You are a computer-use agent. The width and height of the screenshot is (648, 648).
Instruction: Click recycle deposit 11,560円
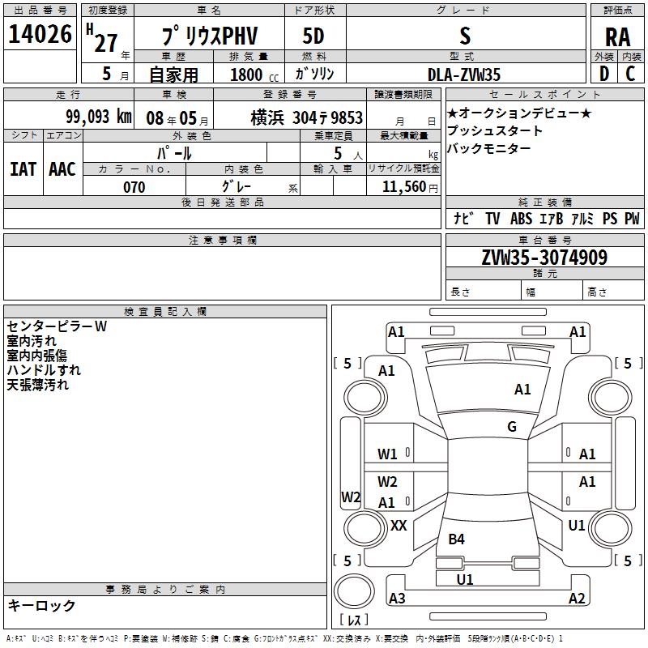(x=410, y=187)
